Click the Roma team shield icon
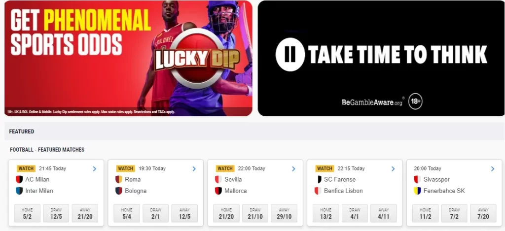This screenshot has height=231, width=505. tap(119, 179)
